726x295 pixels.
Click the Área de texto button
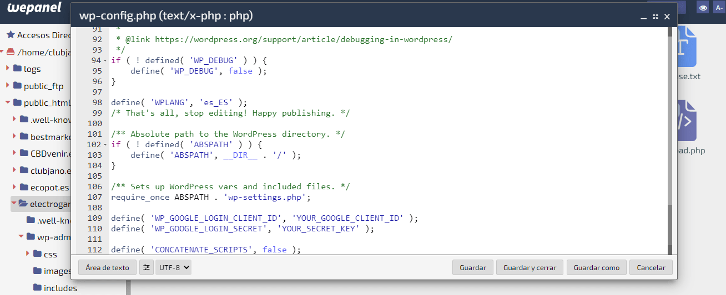pyautogui.click(x=107, y=267)
